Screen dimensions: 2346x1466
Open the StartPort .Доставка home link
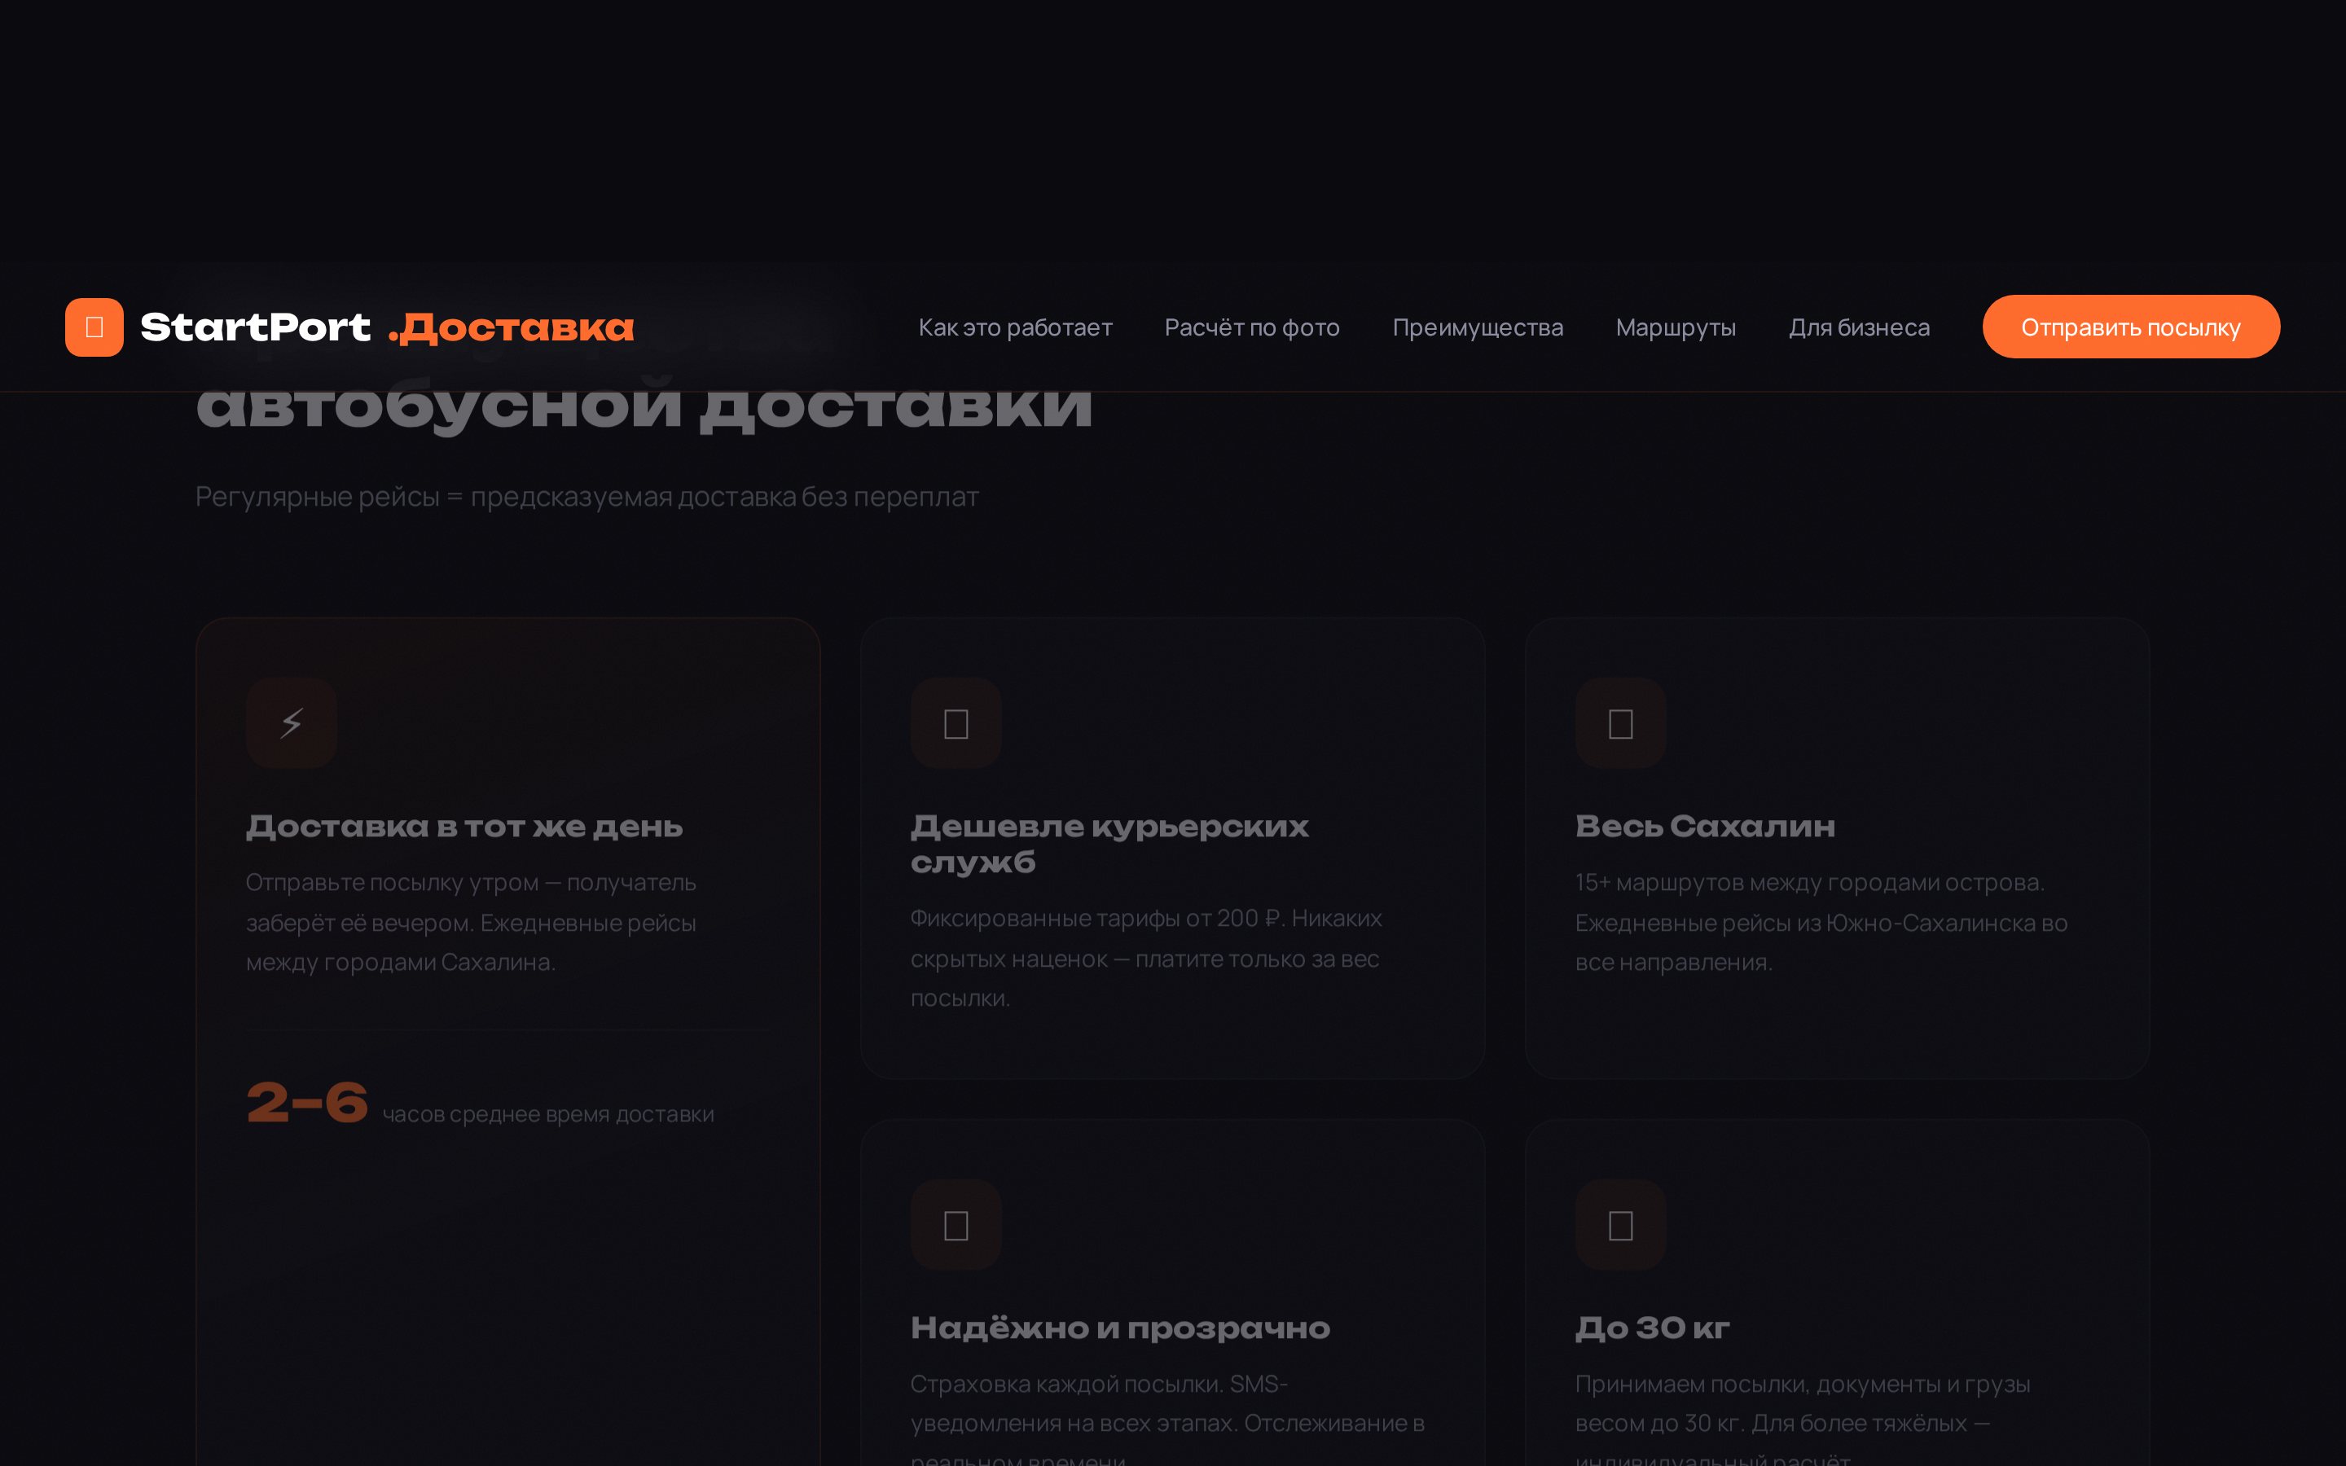tap(350, 327)
